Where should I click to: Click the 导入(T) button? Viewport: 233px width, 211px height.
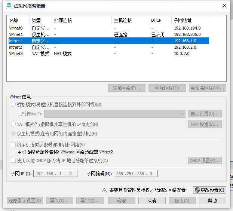pyautogui.click(x=59, y=201)
